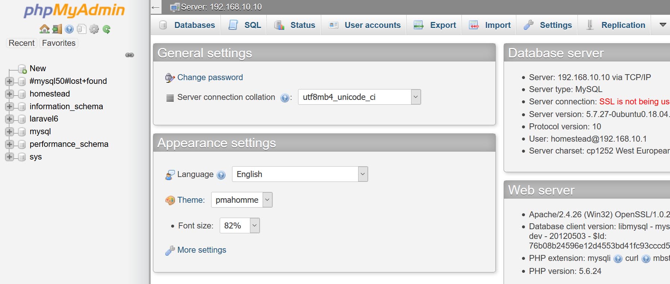
Task: Go to the User accounts tab
Action: (364, 25)
